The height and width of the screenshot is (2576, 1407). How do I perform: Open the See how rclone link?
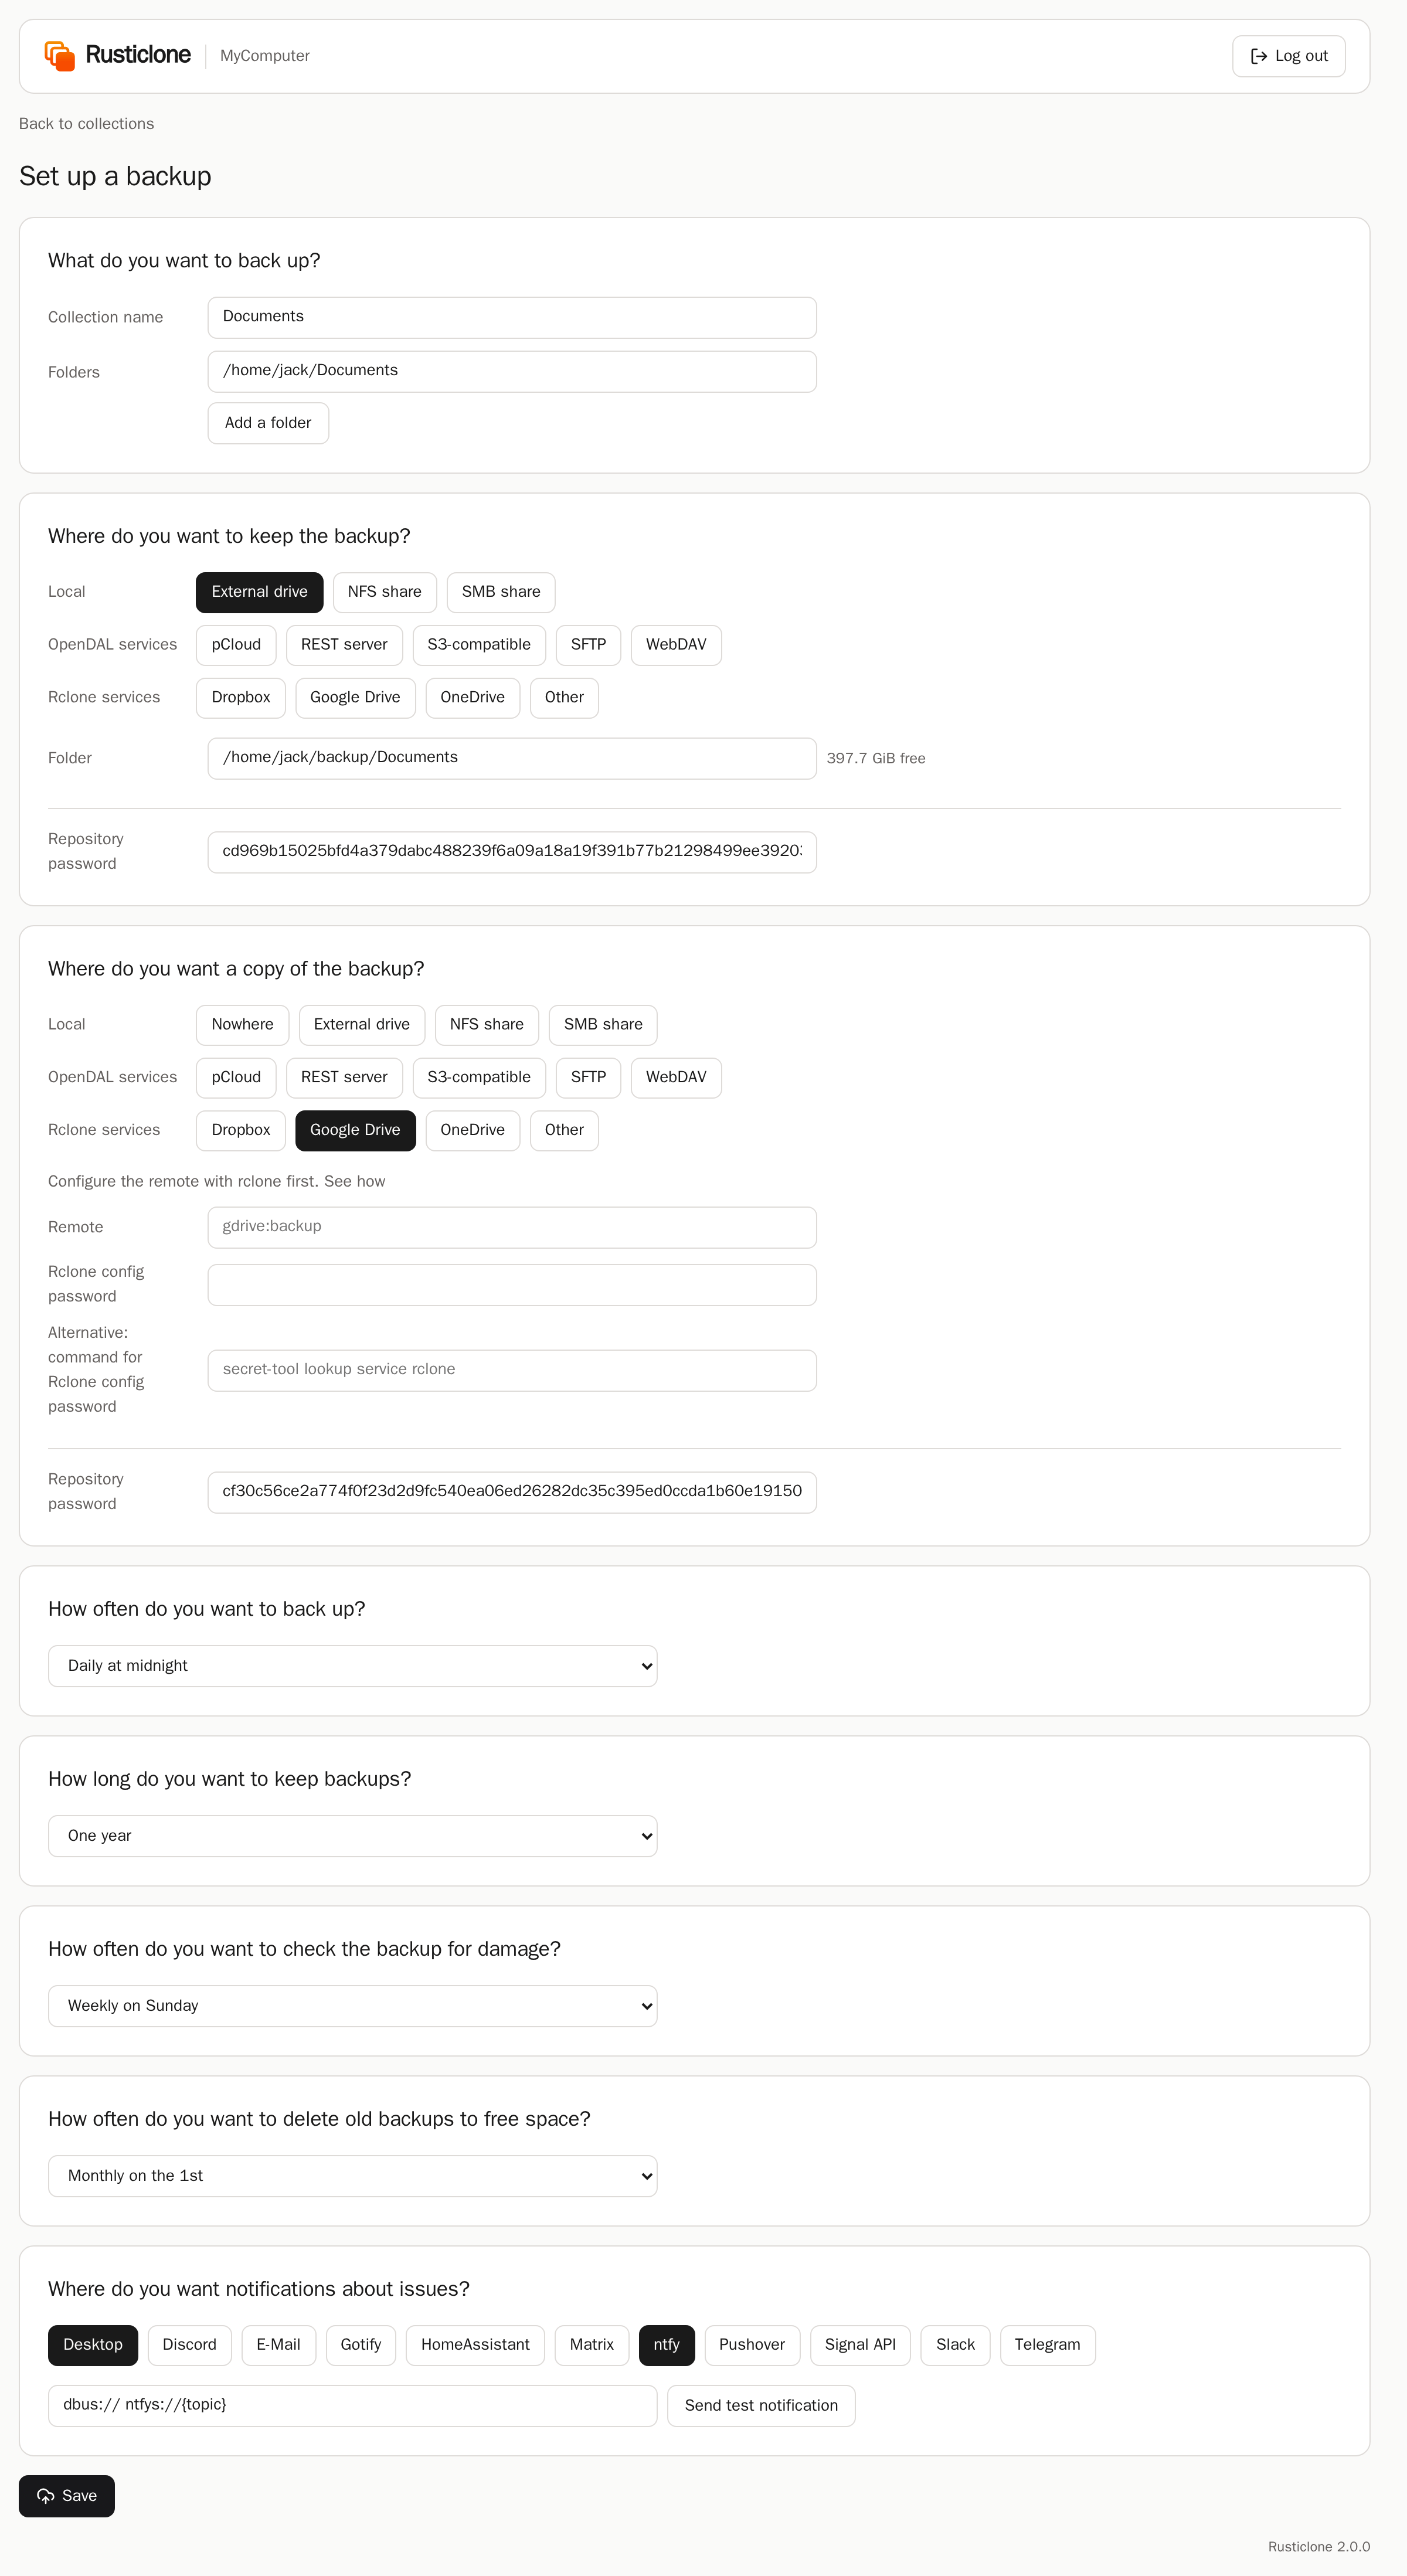tap(354, 1182)
